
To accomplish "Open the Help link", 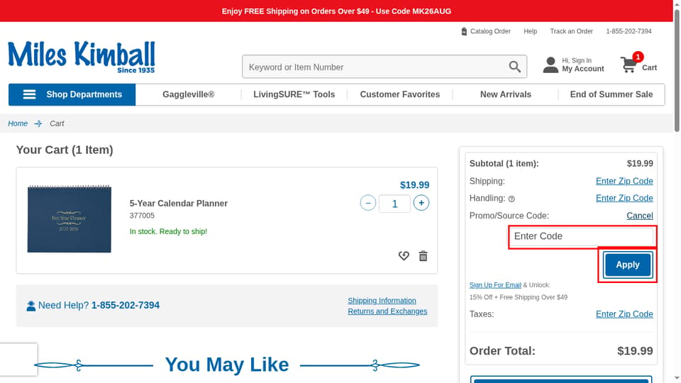I will [531, 31].
